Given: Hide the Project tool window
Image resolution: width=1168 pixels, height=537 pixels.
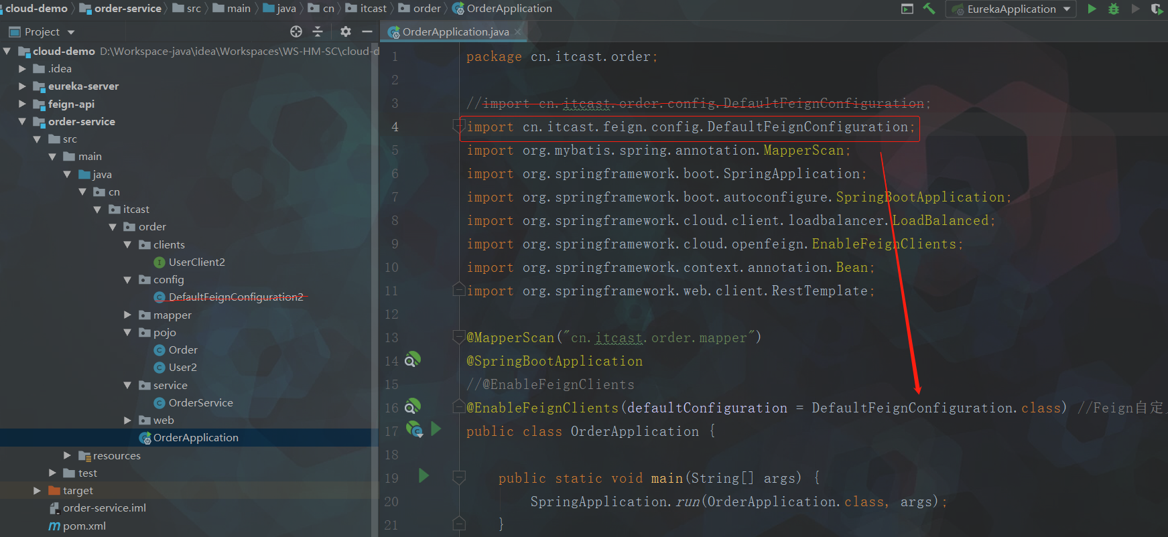Looking at the screenshot, I should (x=367, y=31).
